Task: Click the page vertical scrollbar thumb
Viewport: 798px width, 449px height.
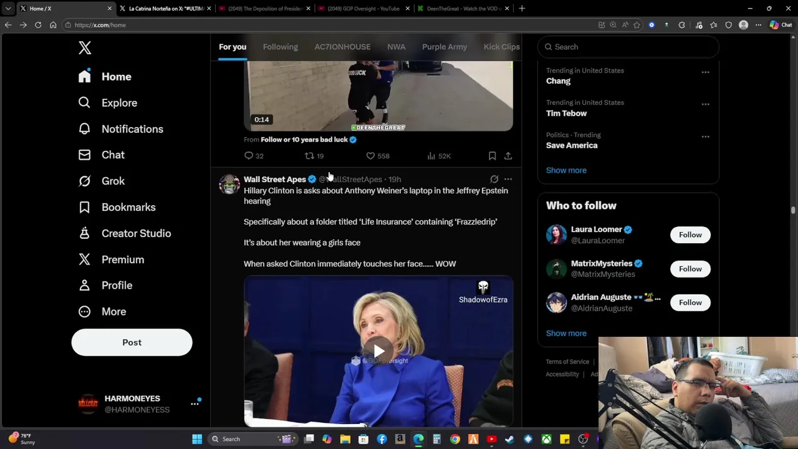Action: pos(793,210)
